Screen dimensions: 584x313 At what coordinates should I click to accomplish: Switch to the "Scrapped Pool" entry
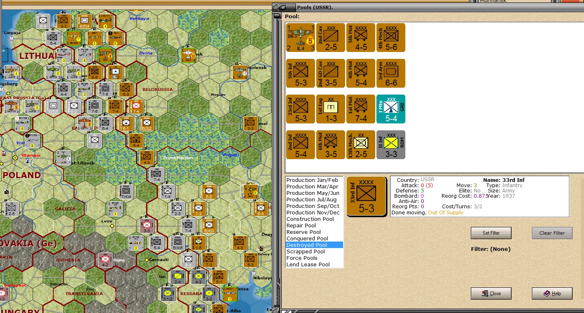[x=315, y=252]
